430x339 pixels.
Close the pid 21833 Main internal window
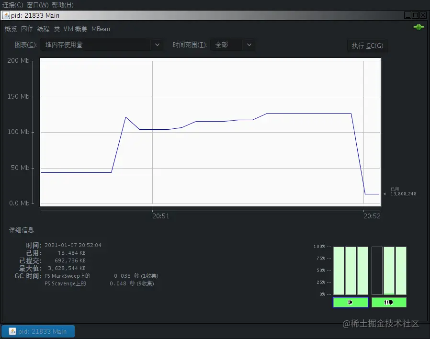(423, 15)
